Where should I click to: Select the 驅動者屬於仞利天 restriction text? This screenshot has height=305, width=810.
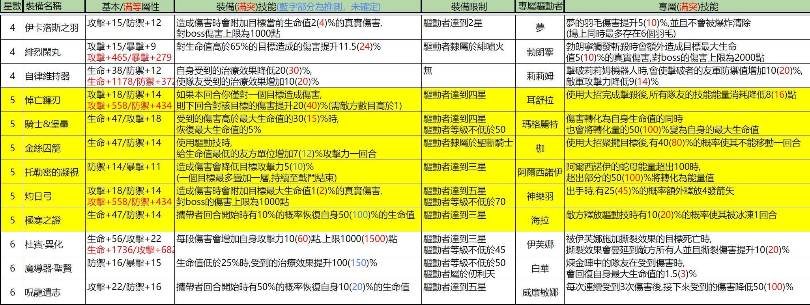point(459,274)
